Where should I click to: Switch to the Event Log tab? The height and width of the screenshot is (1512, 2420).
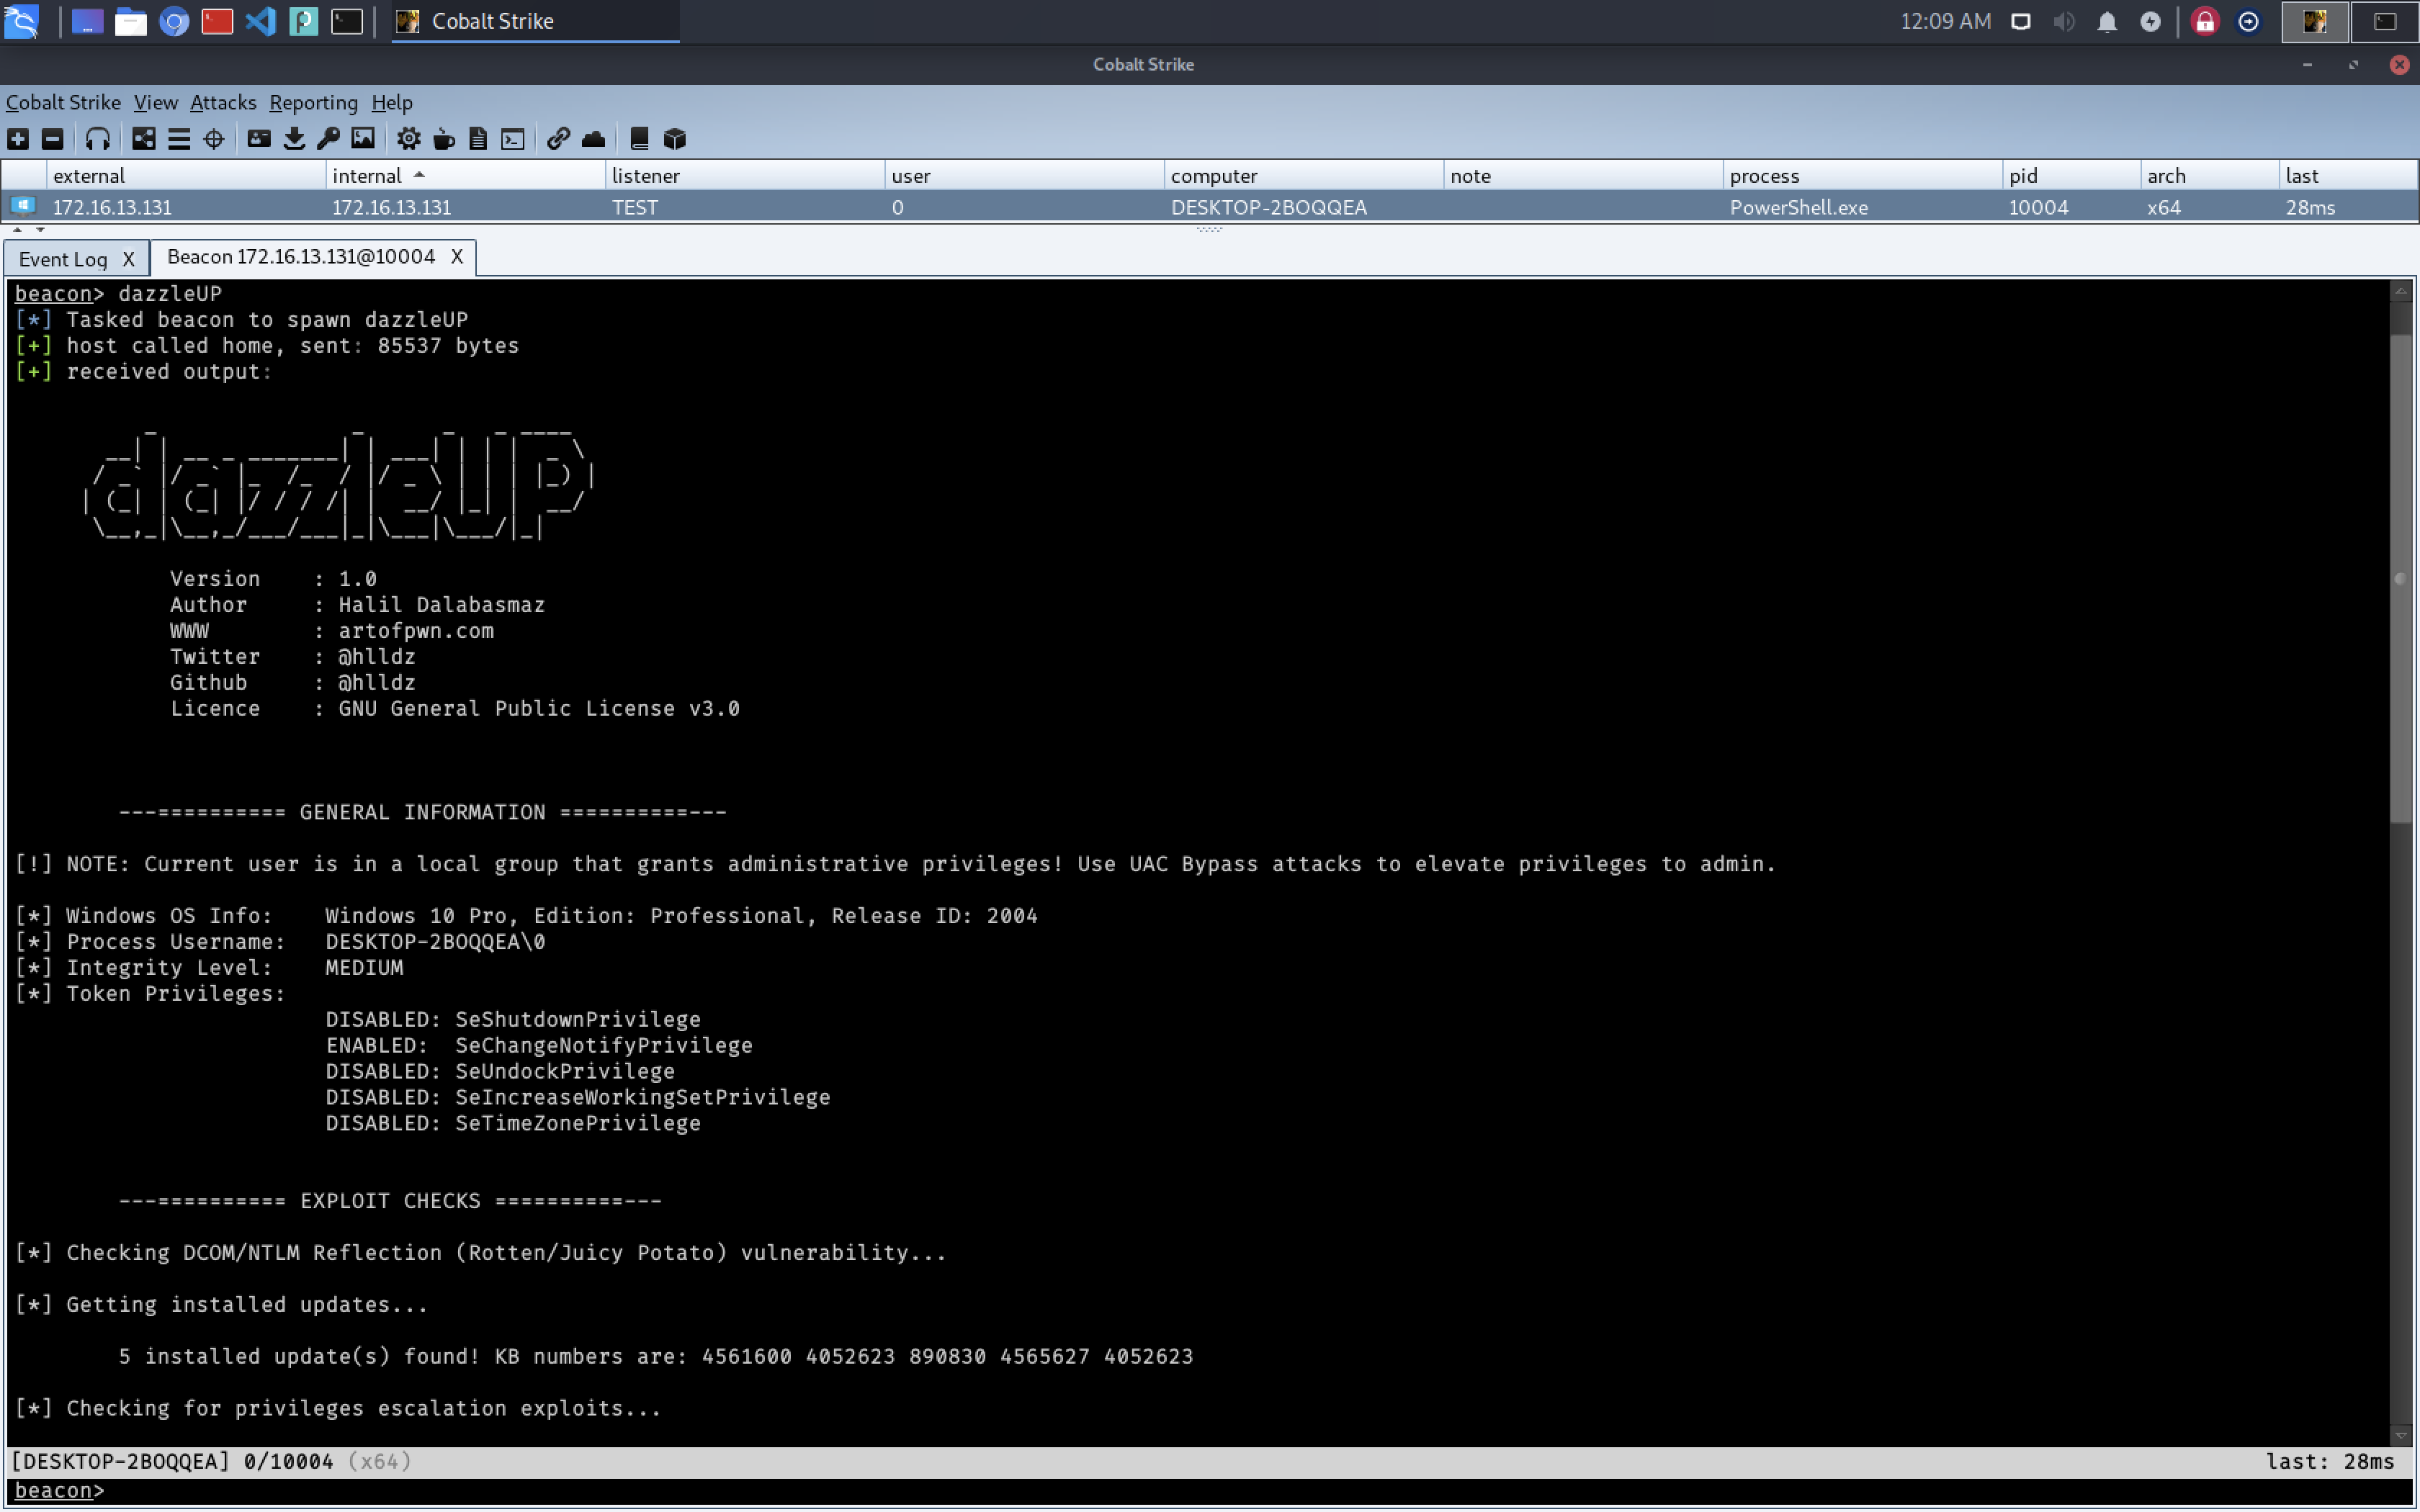tap(63, 259)
